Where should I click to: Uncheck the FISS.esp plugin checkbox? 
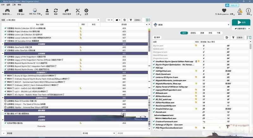(x=153, y=67)
